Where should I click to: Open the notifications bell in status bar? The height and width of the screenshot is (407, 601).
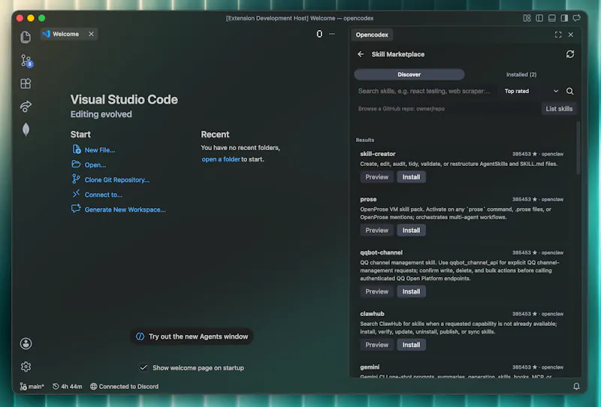[576, 386]
